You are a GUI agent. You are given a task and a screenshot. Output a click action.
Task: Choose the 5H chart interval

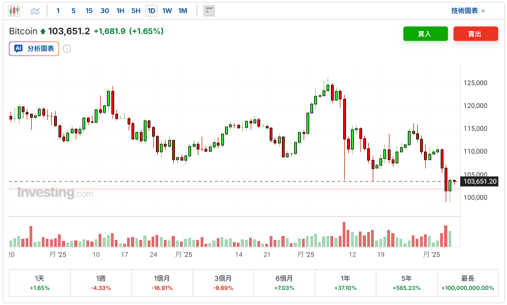click(x=136, y=11)
